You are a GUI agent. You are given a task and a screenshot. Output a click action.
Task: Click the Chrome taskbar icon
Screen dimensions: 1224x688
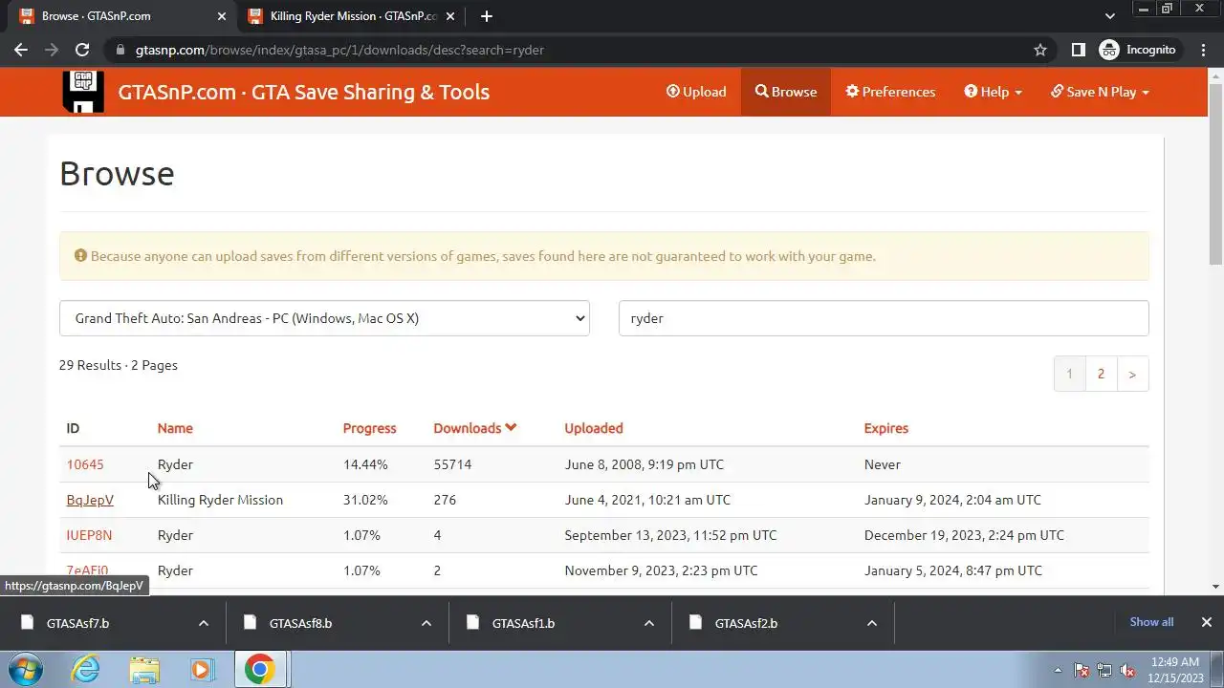coord(259,669)
